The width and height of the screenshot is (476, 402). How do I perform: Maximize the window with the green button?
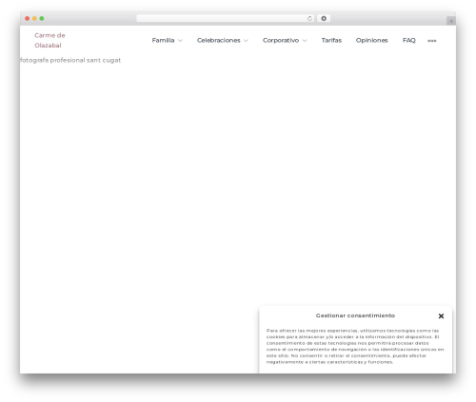pyautogui.click(x=42, y=18)
